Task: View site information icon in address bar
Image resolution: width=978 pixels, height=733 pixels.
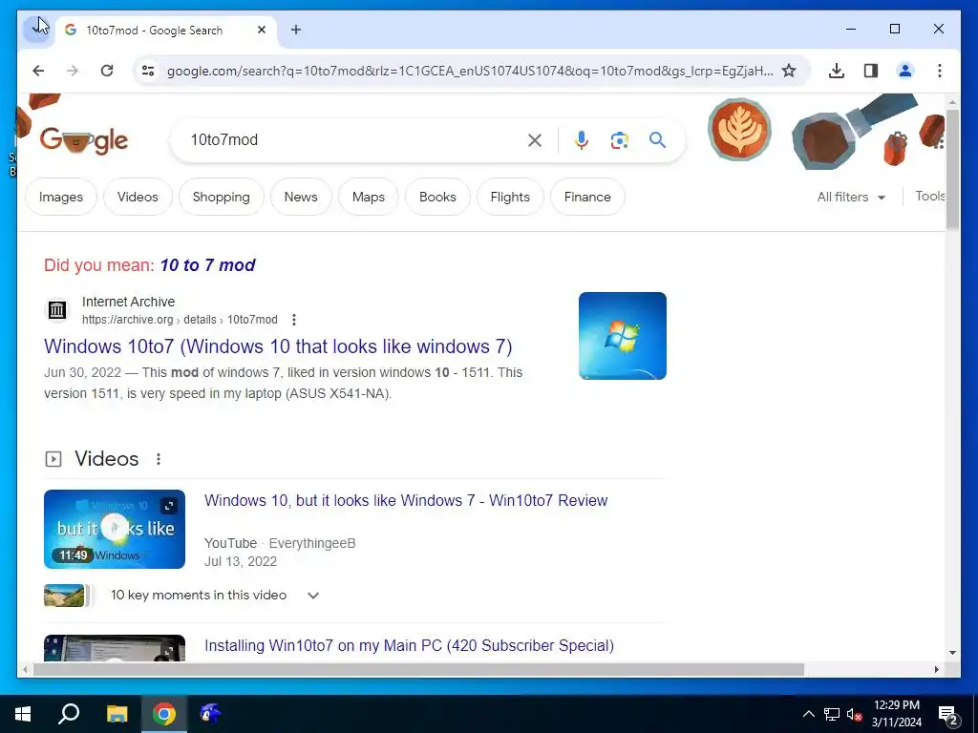Action: tap(148, 71)
